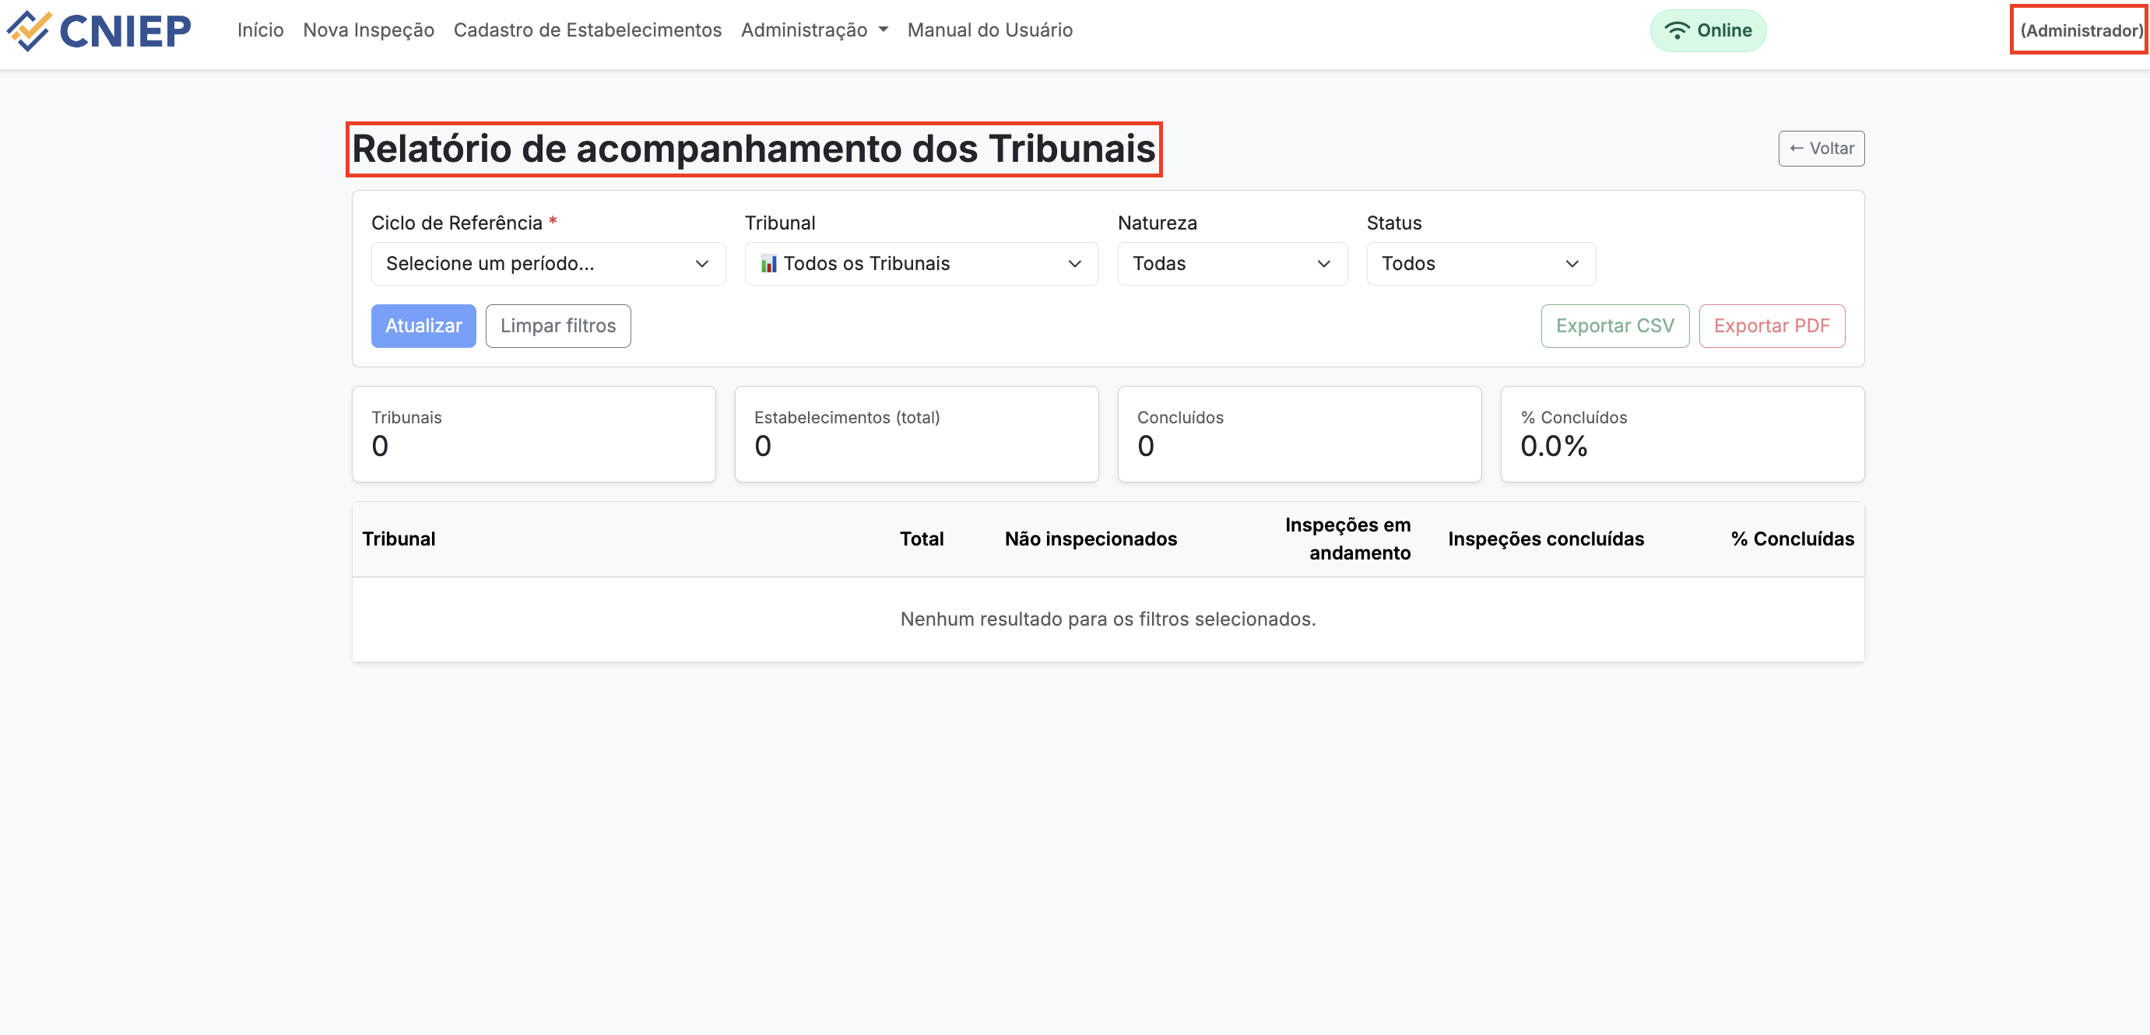Open Nova Inspeção
Image resolution: width=2150 pixels, height=1035 pixels.
(368, 30)
